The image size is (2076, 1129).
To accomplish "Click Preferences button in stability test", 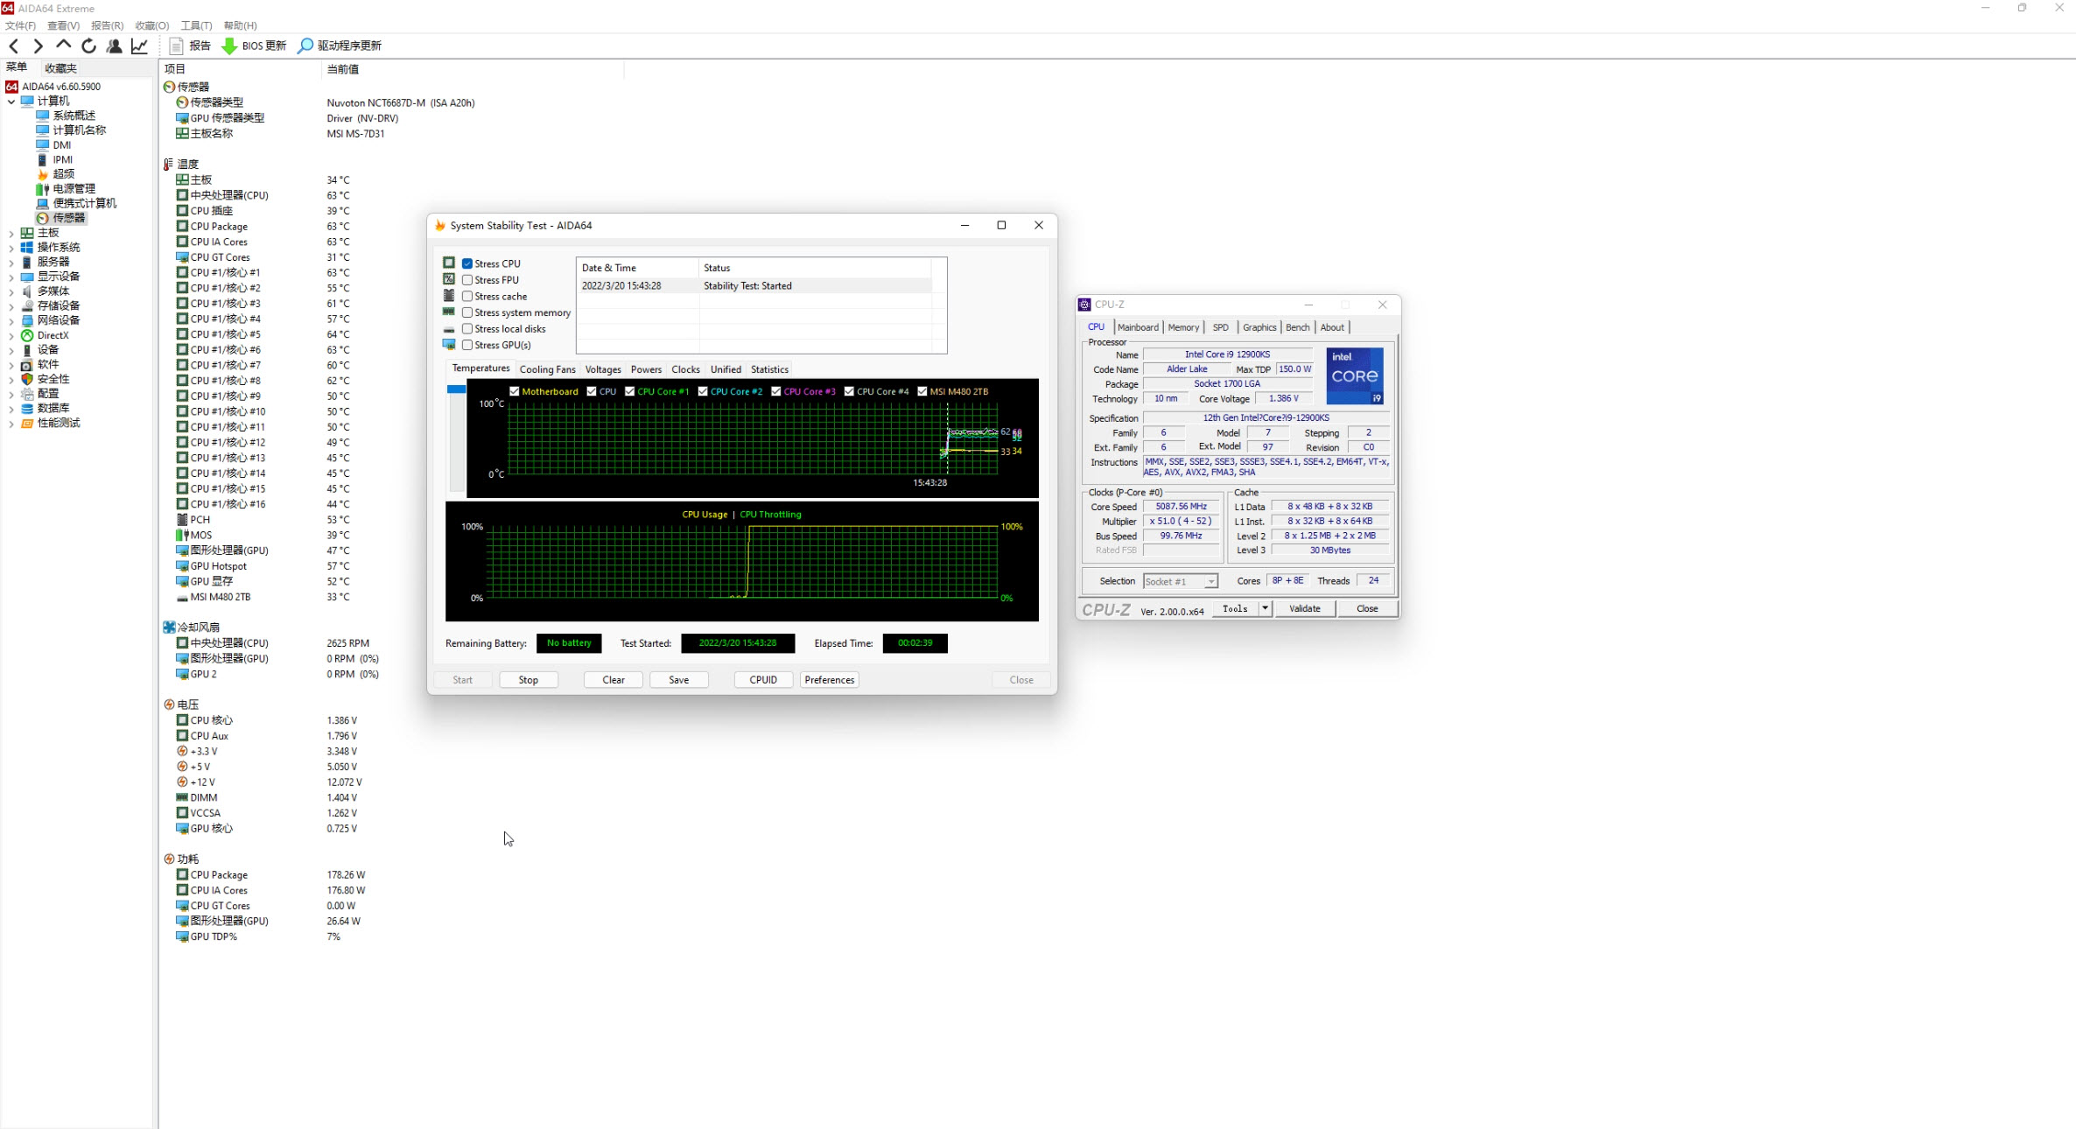I will click(x=829, y=680).
